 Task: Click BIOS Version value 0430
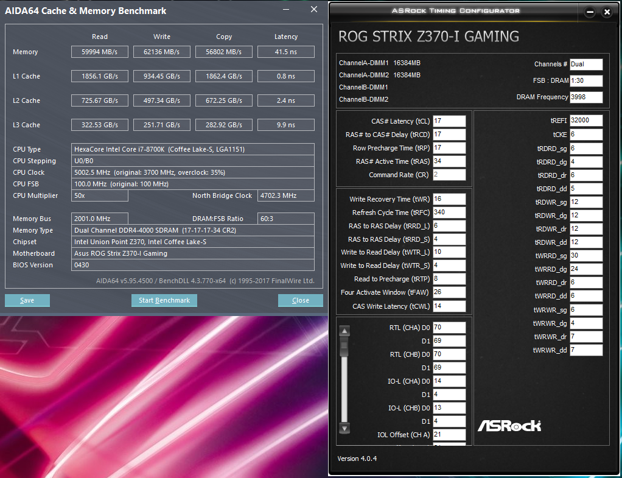(193, 265)
